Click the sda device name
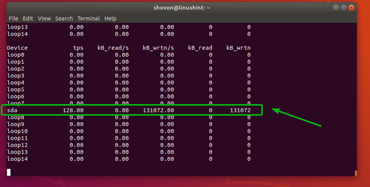The height and width of the screenshot is (187, 370). 12,110
